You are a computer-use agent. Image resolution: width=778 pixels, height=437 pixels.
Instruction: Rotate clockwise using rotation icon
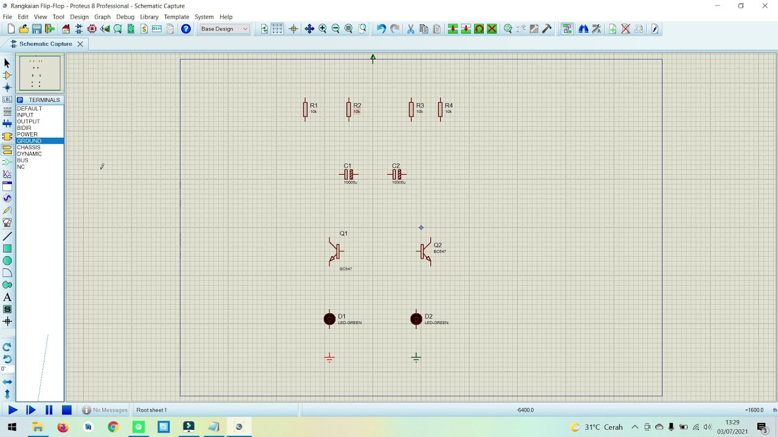7,347
